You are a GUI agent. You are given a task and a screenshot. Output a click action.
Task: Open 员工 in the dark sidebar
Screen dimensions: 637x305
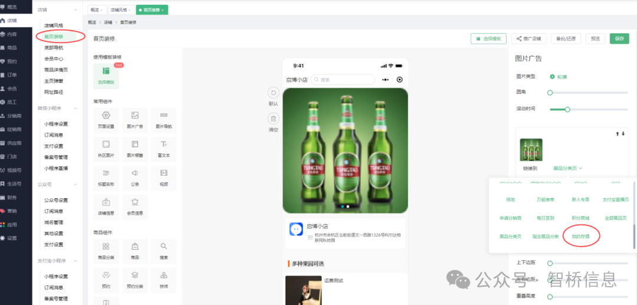[x=11, y=102]
